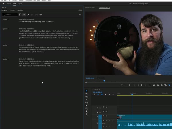Click Mark Out bracket button
This screenshot has height=129, width=172.
130,85
